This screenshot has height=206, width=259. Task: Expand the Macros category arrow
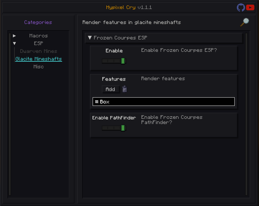(14, 36)
